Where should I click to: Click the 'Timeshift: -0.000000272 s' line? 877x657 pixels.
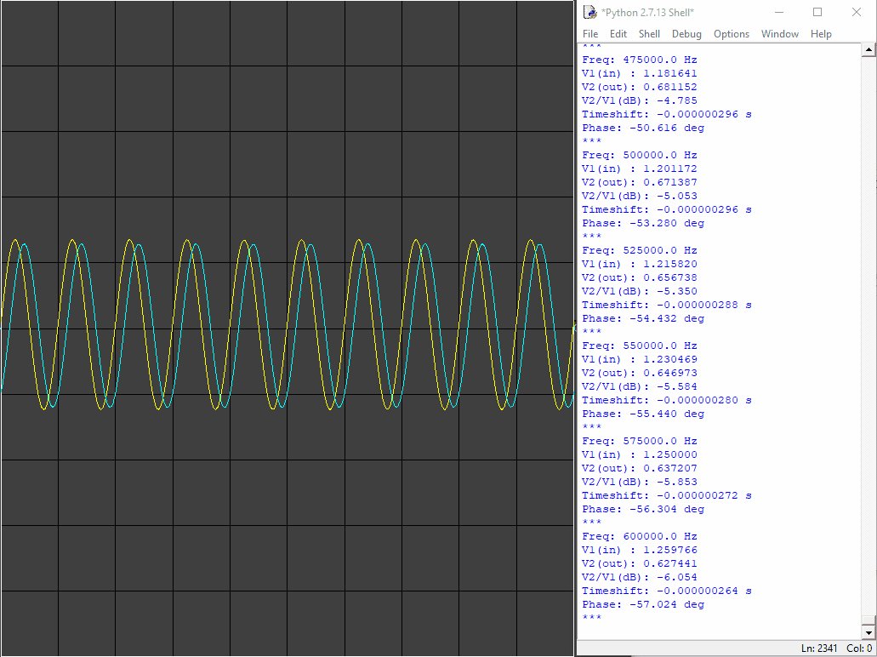667,495
